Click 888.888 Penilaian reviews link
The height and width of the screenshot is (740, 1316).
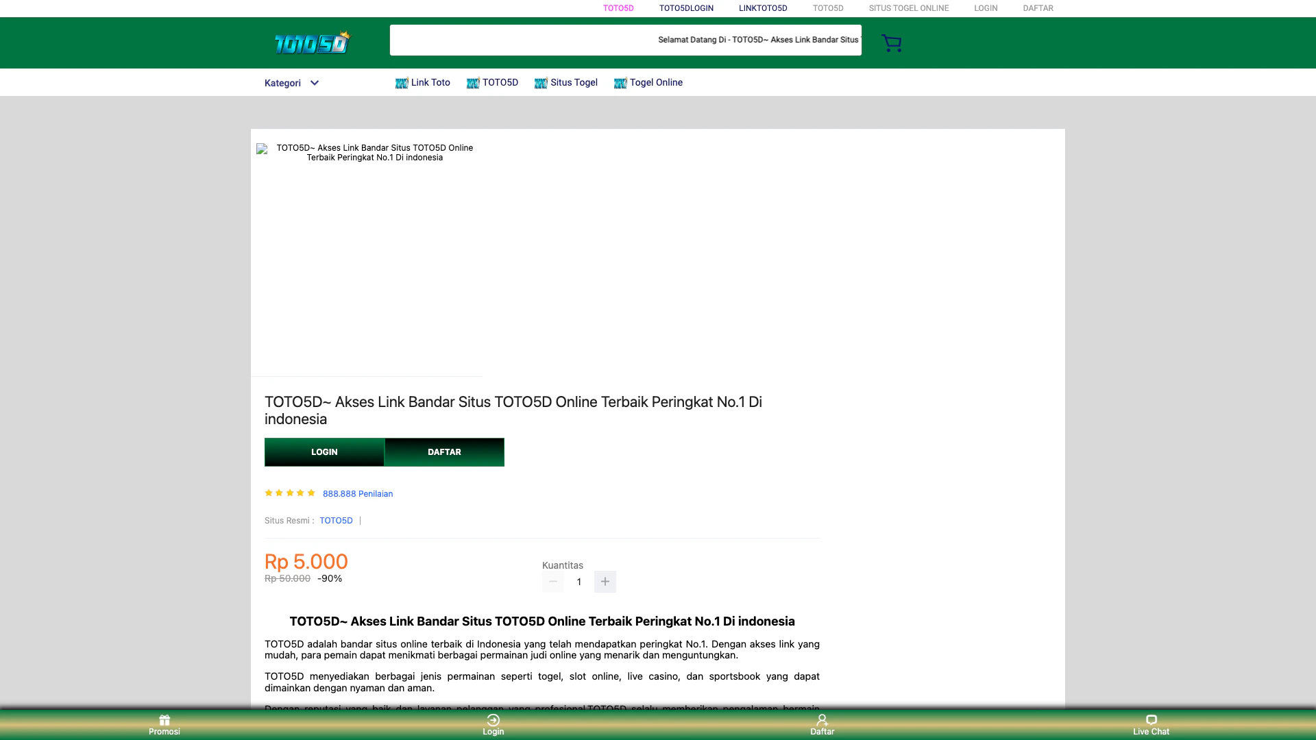(x=357, y=494)
